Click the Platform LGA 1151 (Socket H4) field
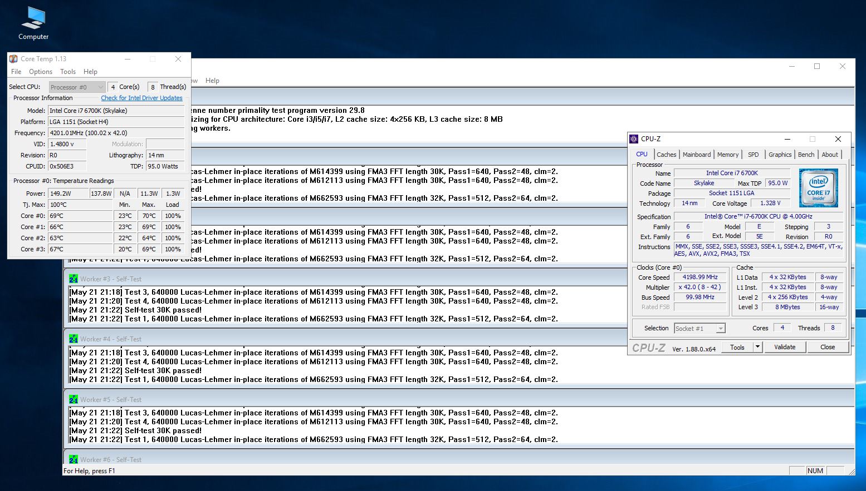866x491 pixels. pyautogui.click(x=116, y=122)
